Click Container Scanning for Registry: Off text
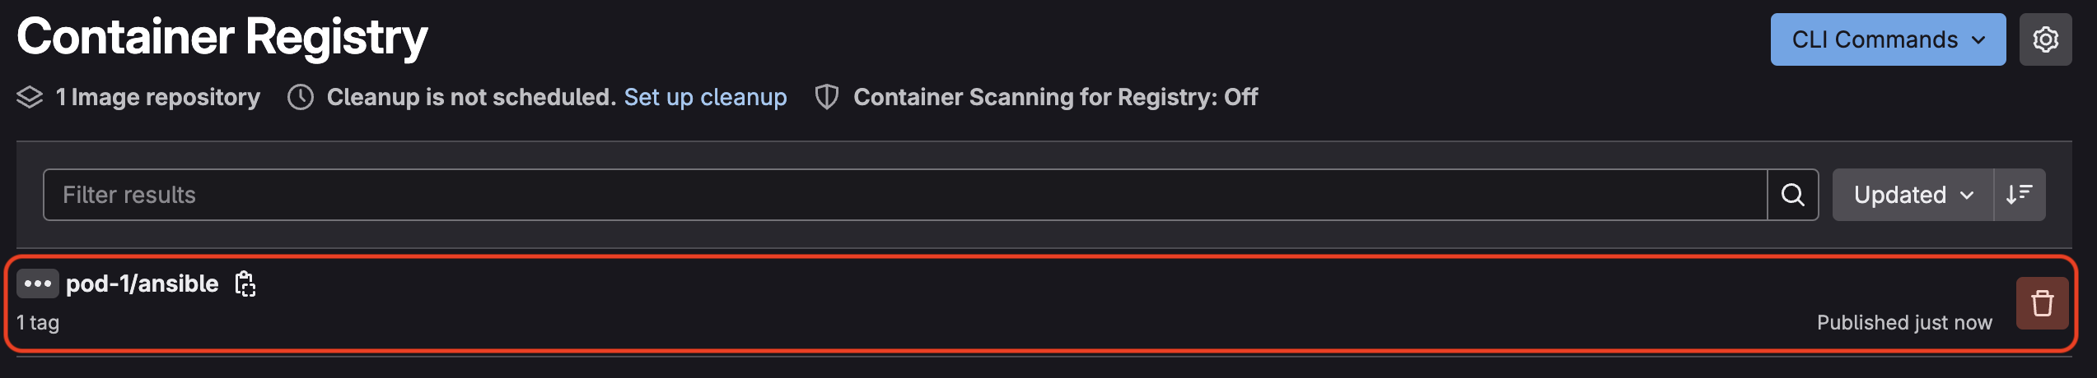 point(1055,97)
